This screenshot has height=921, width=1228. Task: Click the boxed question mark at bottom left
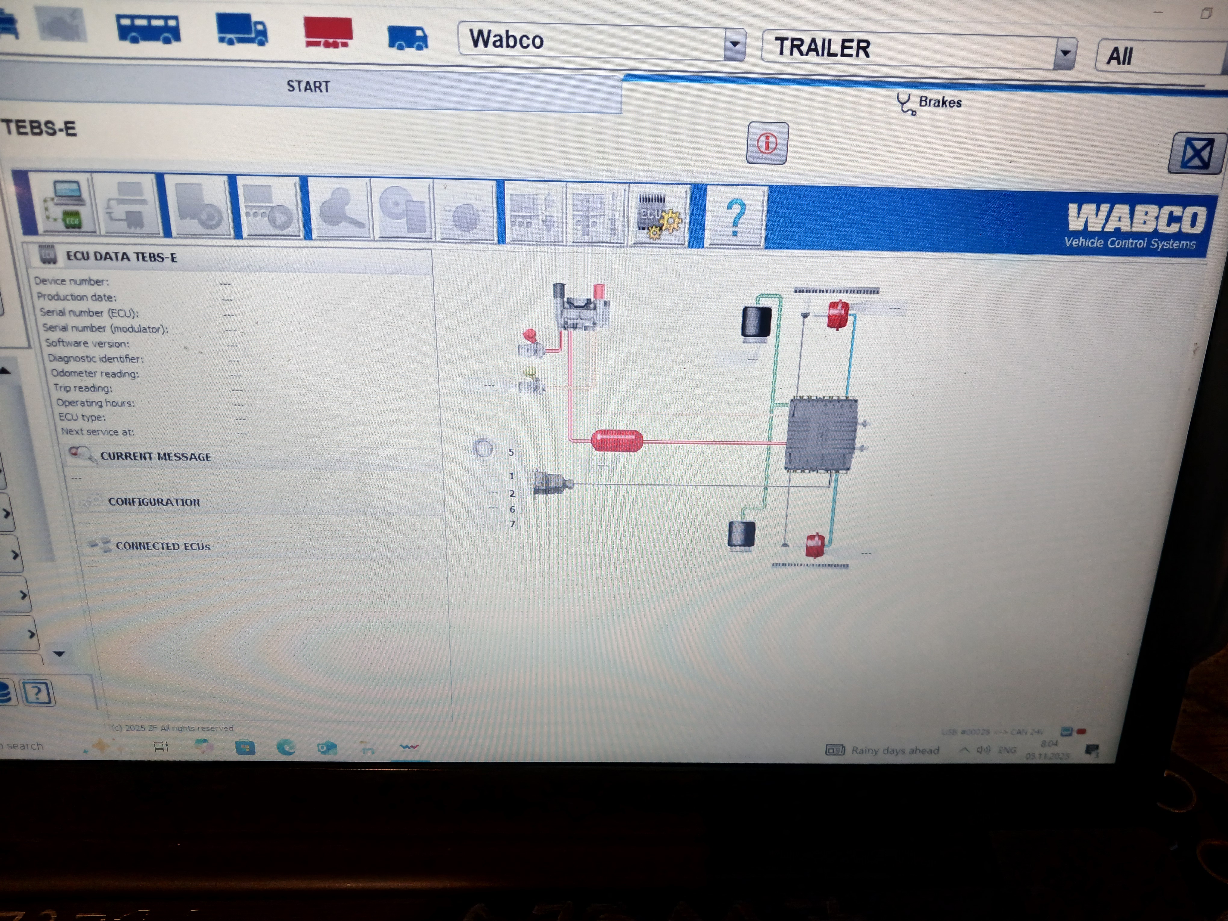click(37, 692)
